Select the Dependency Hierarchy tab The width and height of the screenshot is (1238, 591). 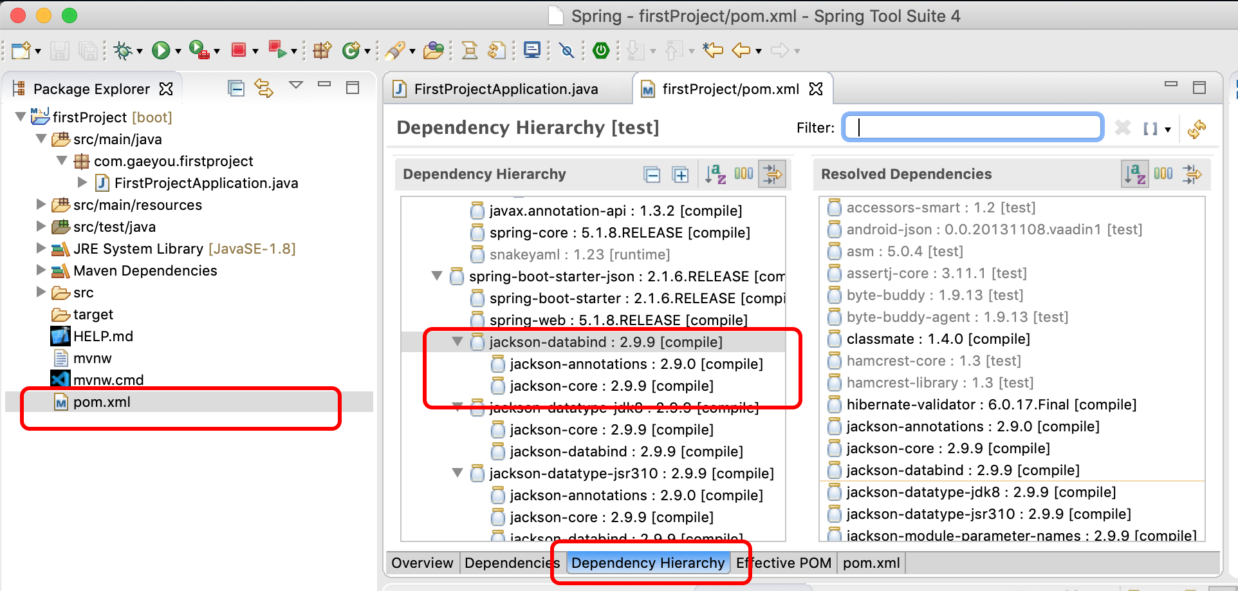pos(648,563)
